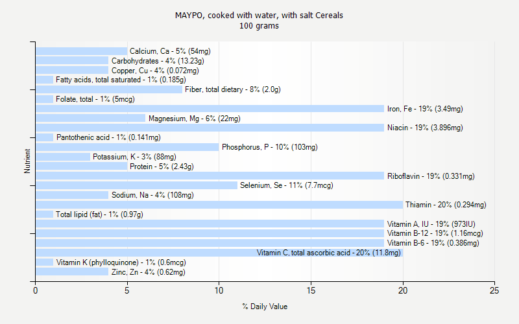Select 'Potassium, K - 3% (88mg)' label

click(x=134, y=157)
